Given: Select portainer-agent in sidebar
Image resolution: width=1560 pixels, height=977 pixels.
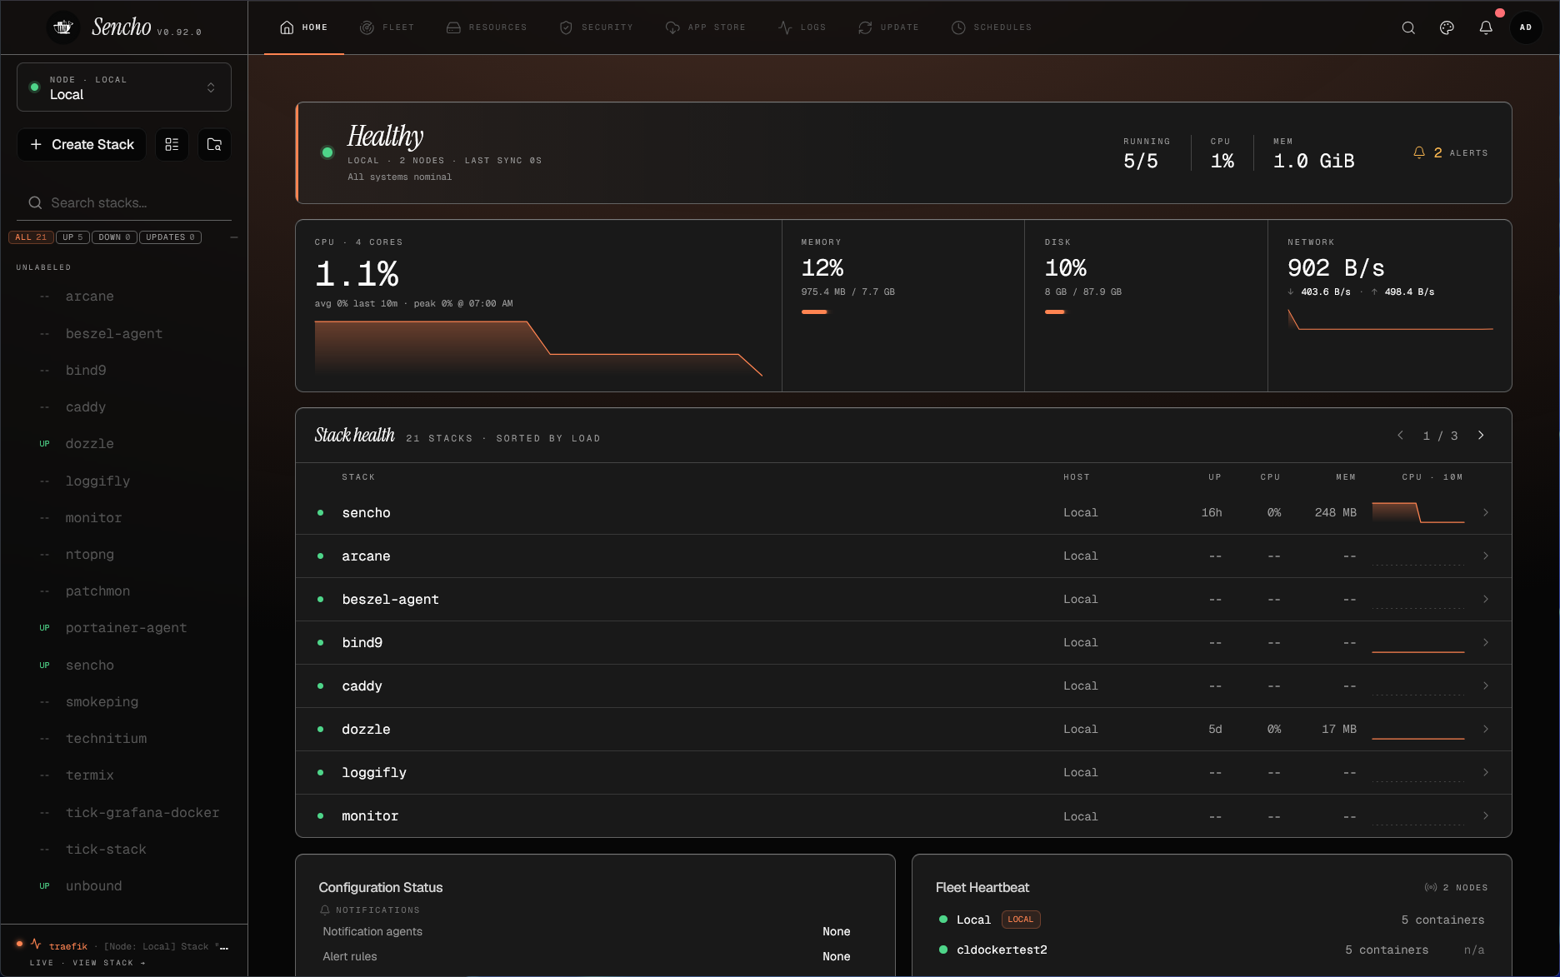Looking at the screenshot, I should point(125,628).
